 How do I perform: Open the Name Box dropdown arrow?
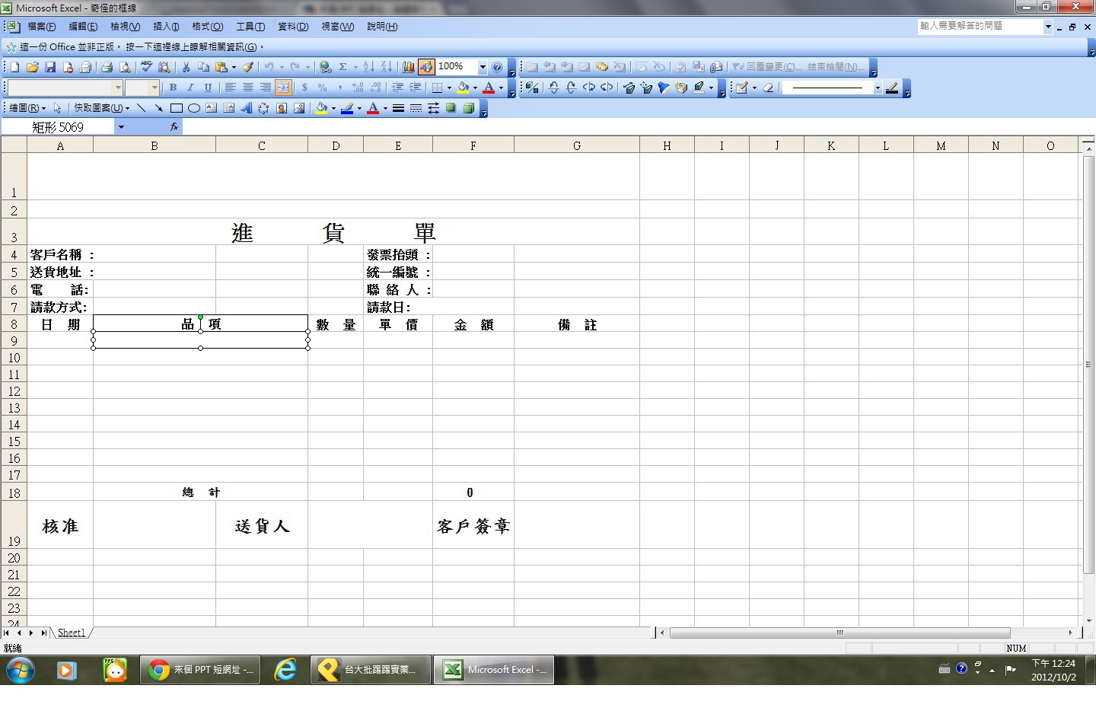coord(121,127)
